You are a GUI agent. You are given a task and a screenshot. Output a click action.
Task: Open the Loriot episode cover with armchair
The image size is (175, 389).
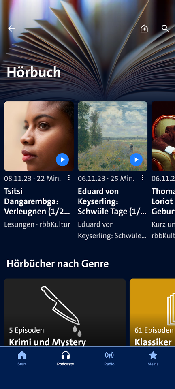[163, 136]
